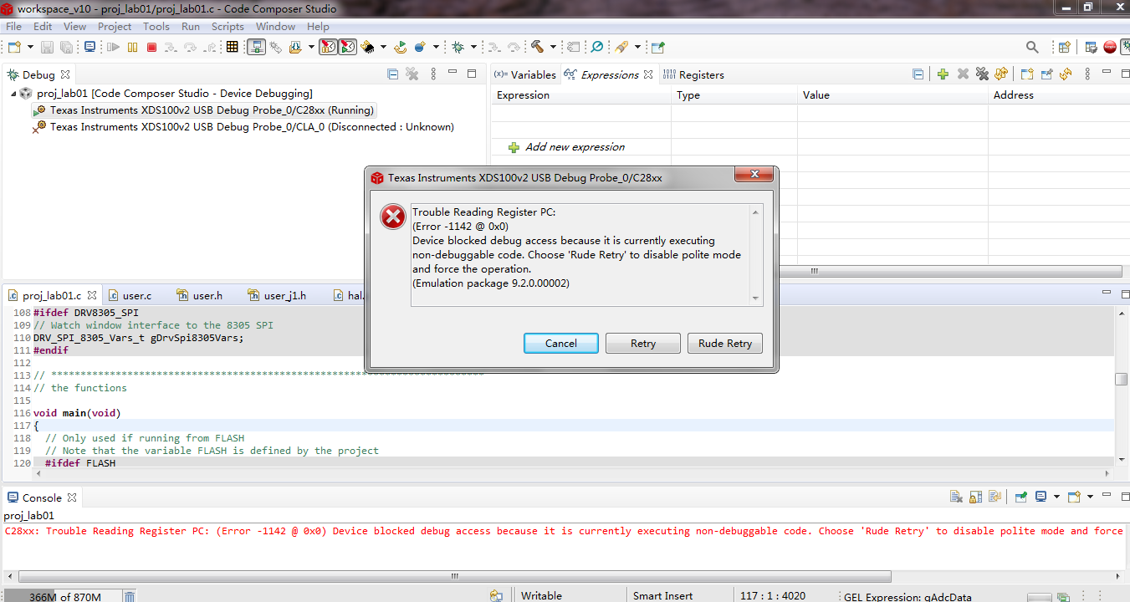Click the Pin Console icon

click(1020, 497)
